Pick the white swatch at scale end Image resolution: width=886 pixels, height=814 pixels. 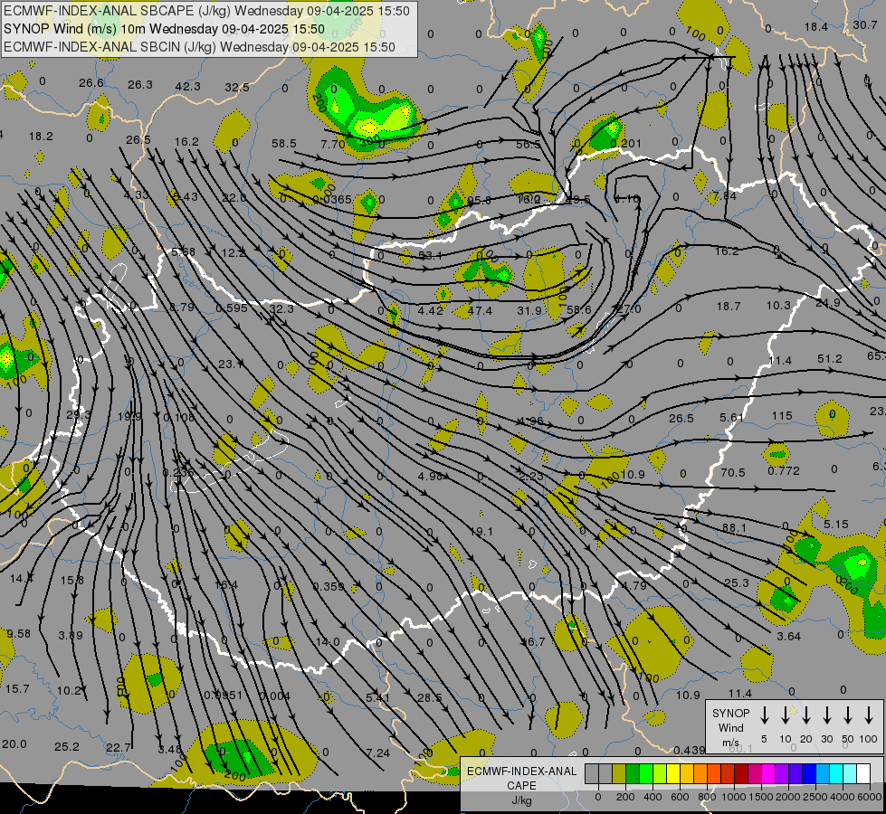tap(862, 773)
